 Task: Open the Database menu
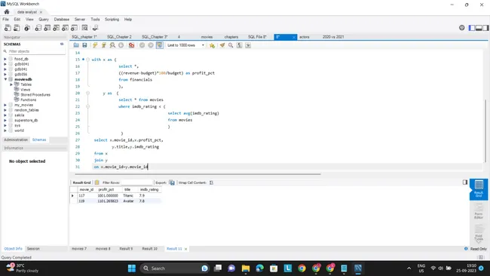click(x=62, y=20)
